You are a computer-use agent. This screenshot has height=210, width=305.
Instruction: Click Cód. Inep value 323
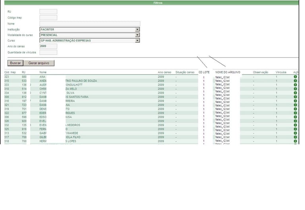pyautogui.click(x=7, y=77)
